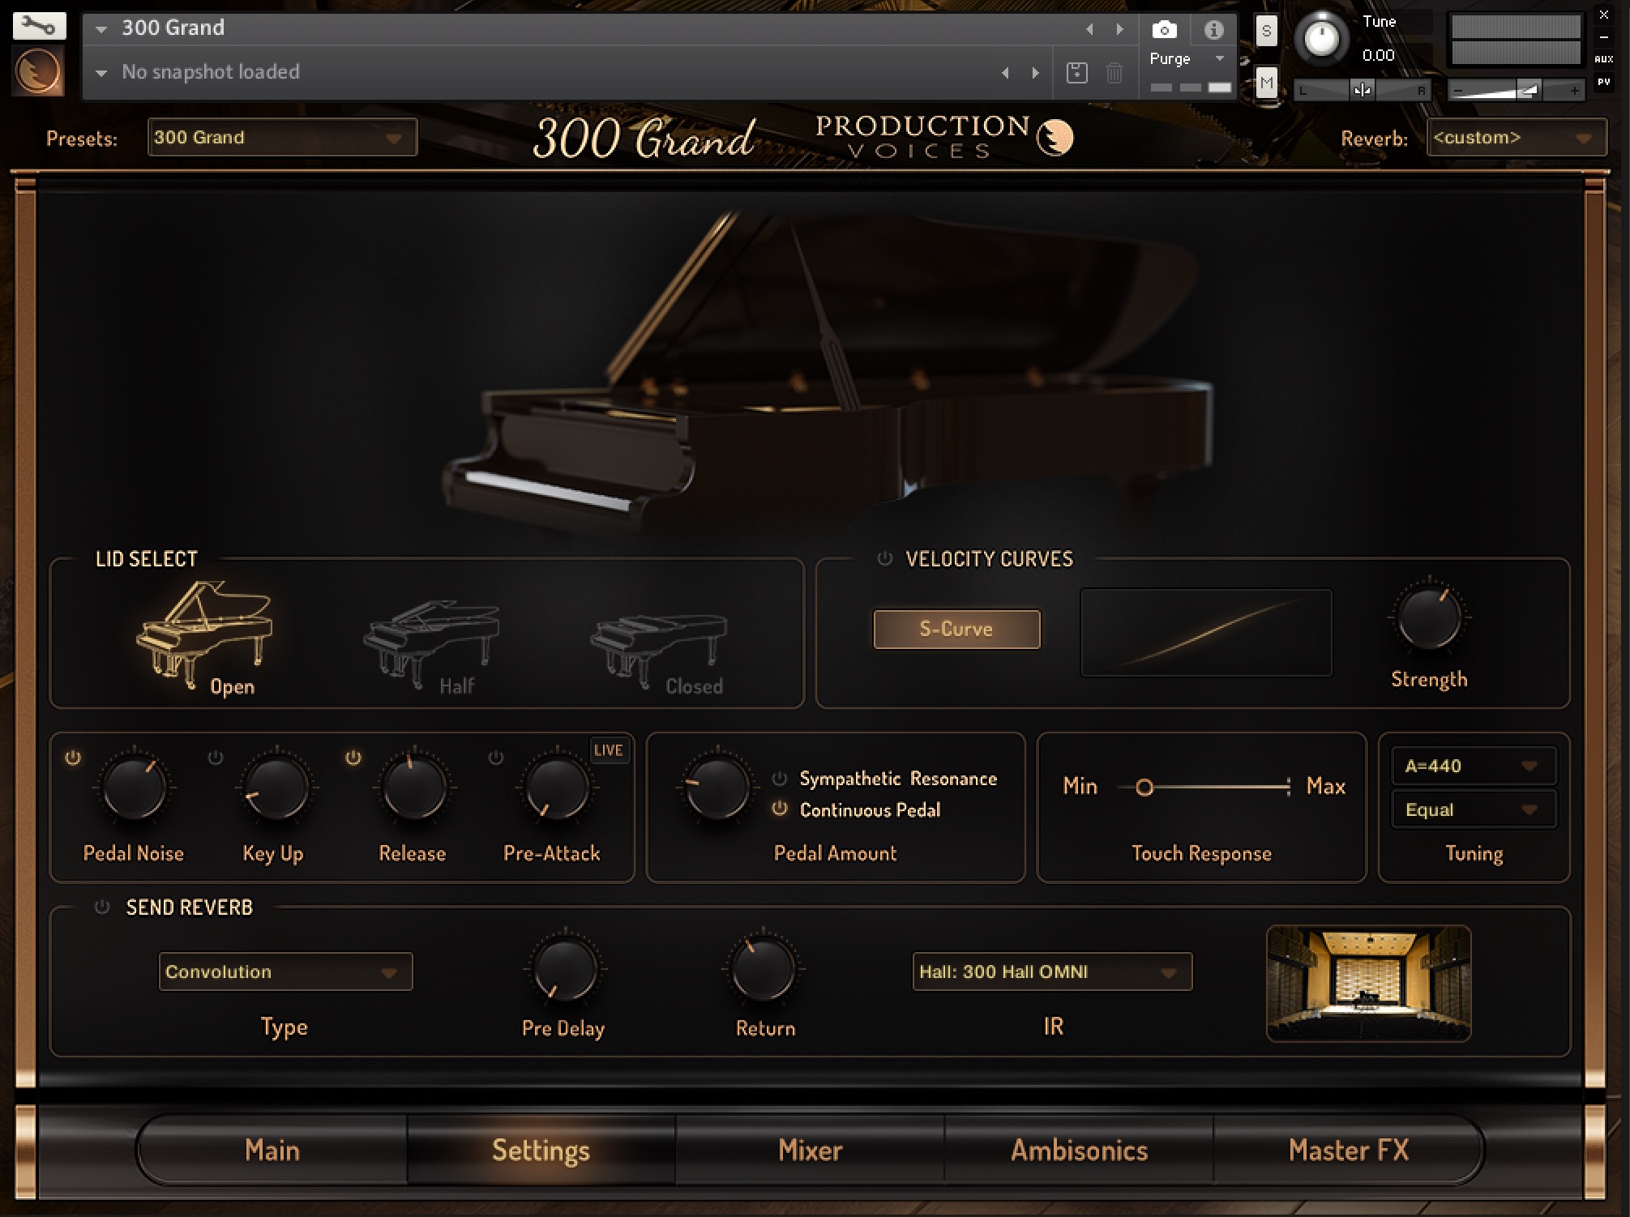Open the Purge dropdown
This screenshot has width=1630, height=1217.
click(1187, 59)
